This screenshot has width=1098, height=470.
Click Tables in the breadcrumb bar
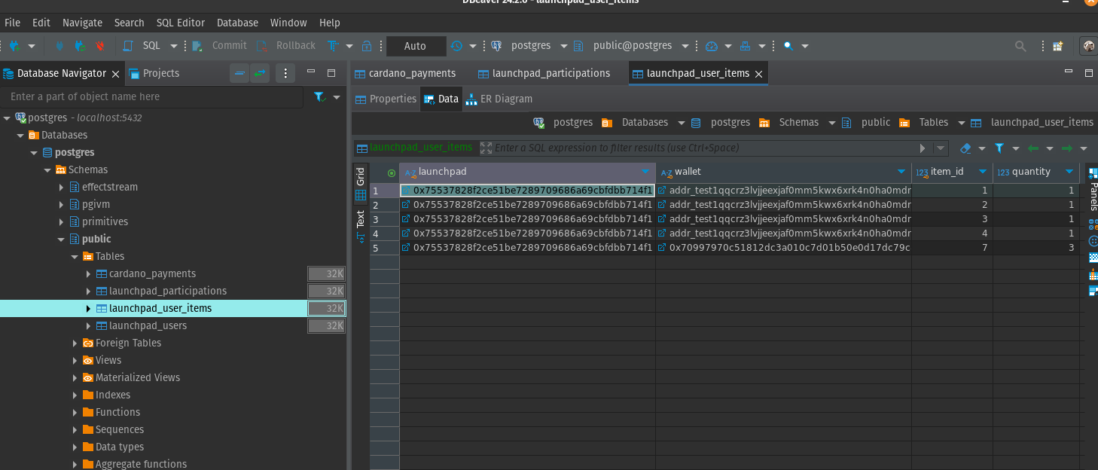934,122
